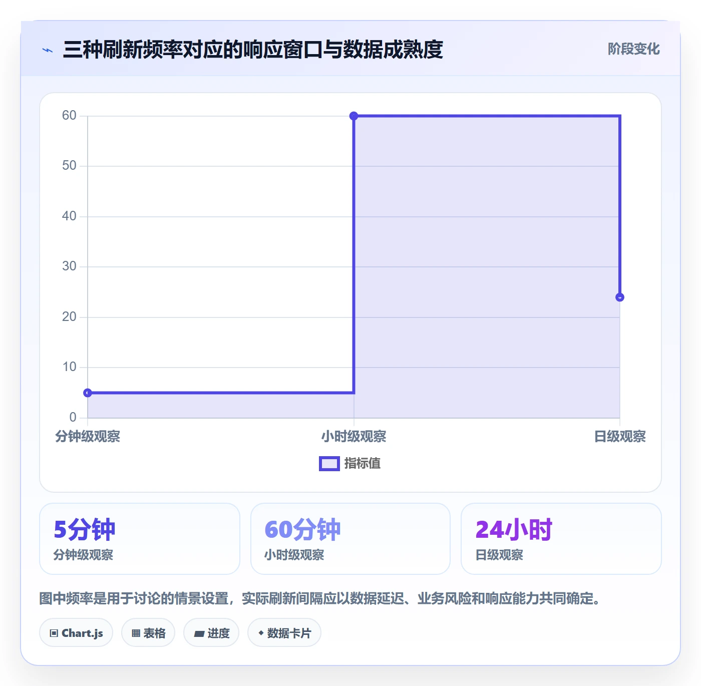The image size is (701, 686).
Task: Open the 60分钟 data card
Action: click(350, 539)
